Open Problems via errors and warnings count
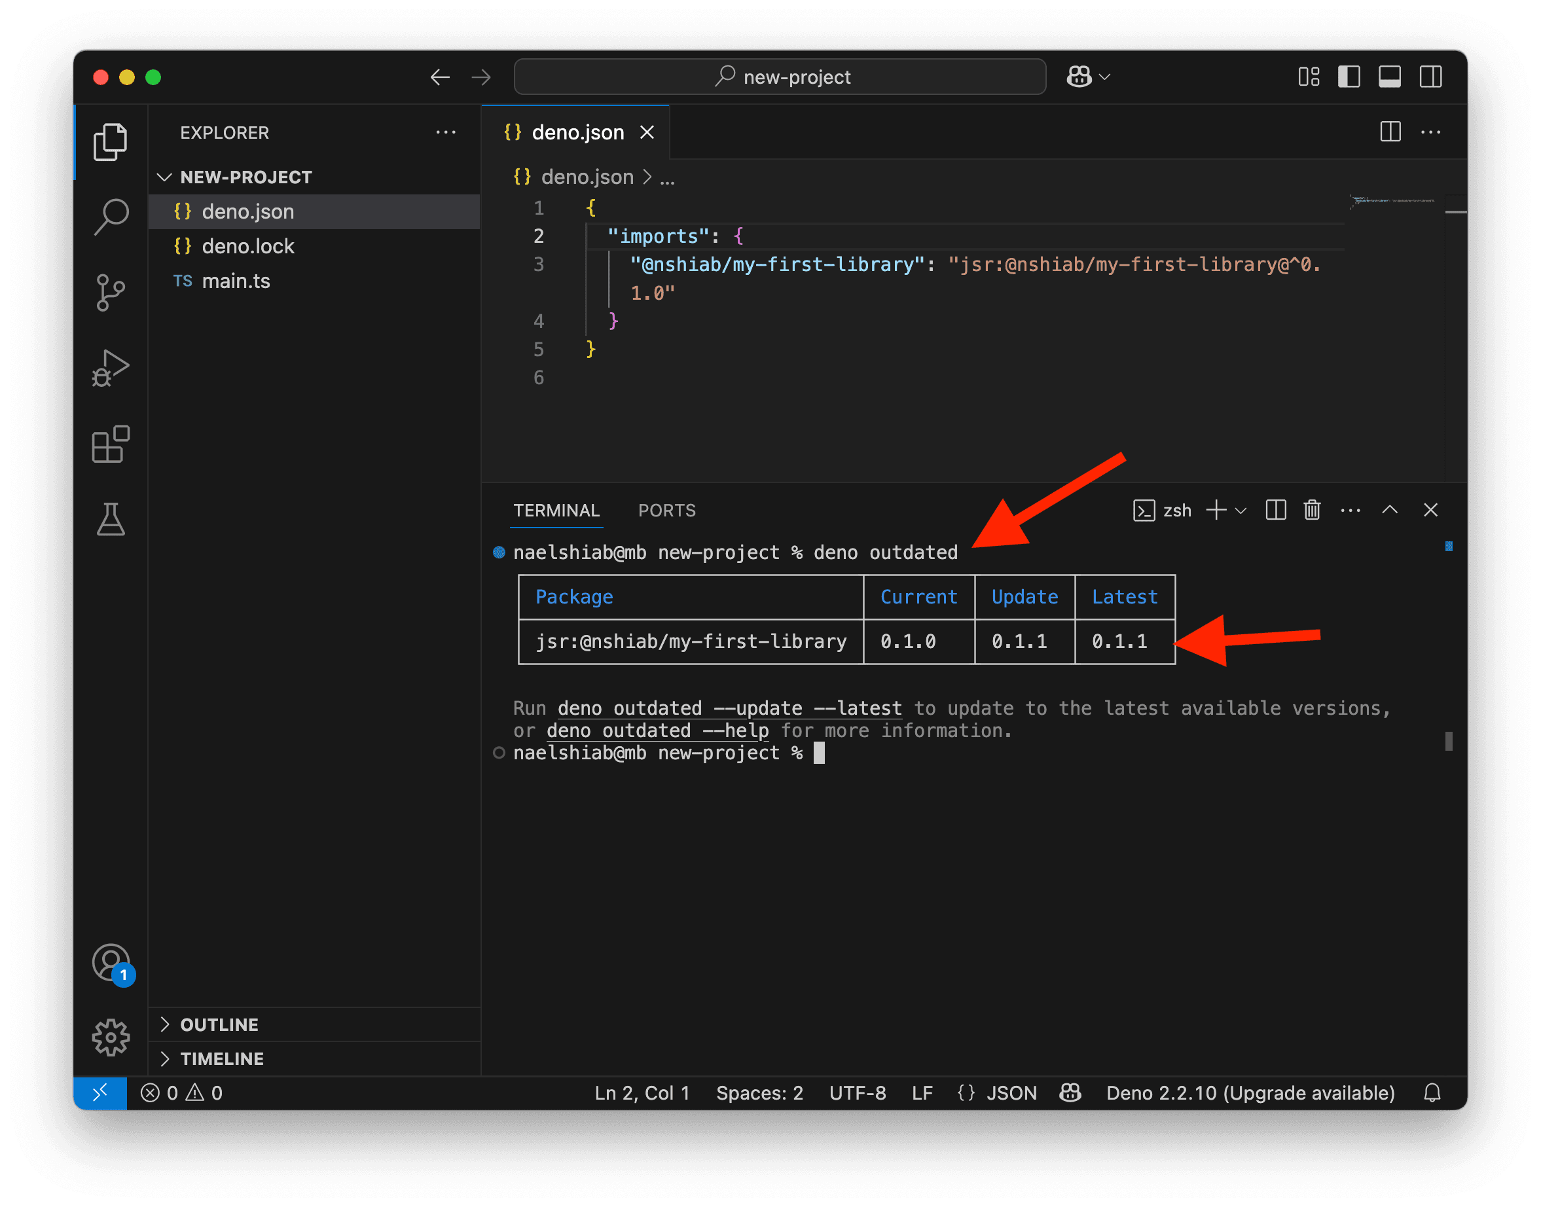 (181, 1092)
